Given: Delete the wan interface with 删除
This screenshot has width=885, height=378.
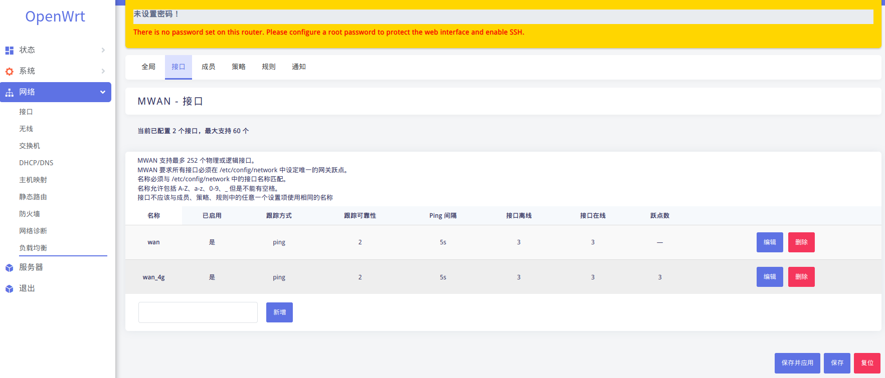Looking at the screenshot, I should pos(801,242).
